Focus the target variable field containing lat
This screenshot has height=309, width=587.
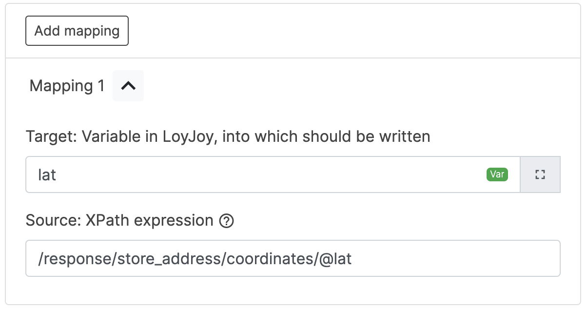click(258, 174)
